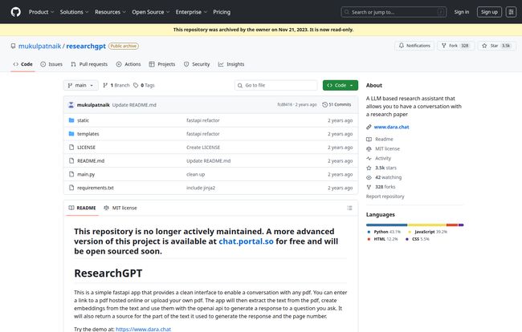The height and width of the screenshot is (332, 522).
Task: Click the fork icon in Fork button
Action: [444, 46]
